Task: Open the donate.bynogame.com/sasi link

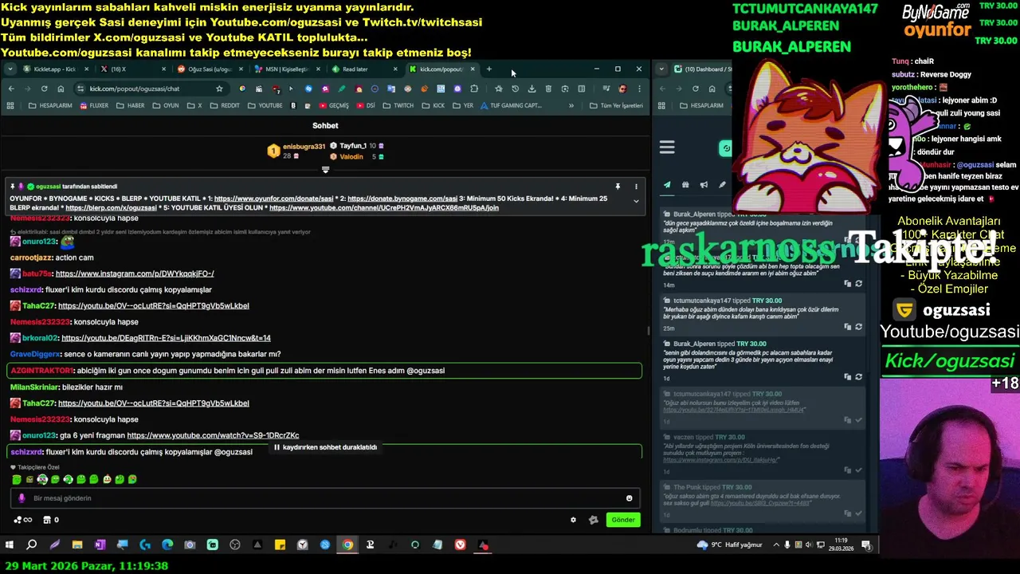Action: pos(402,199)
